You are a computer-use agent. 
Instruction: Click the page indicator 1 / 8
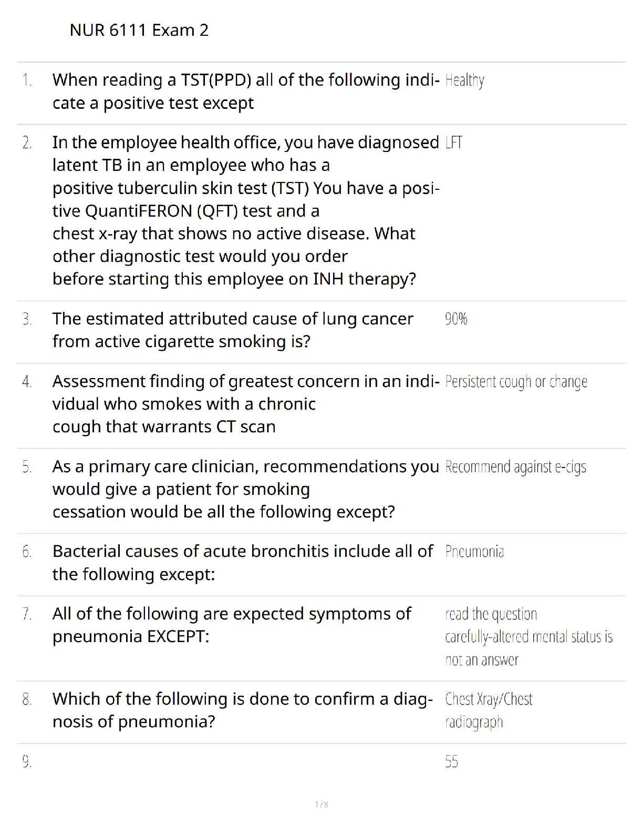(x=321, y=804)
